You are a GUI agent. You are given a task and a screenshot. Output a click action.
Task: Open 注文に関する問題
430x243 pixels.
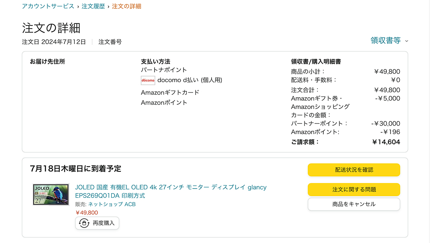[x=354, y=189]
